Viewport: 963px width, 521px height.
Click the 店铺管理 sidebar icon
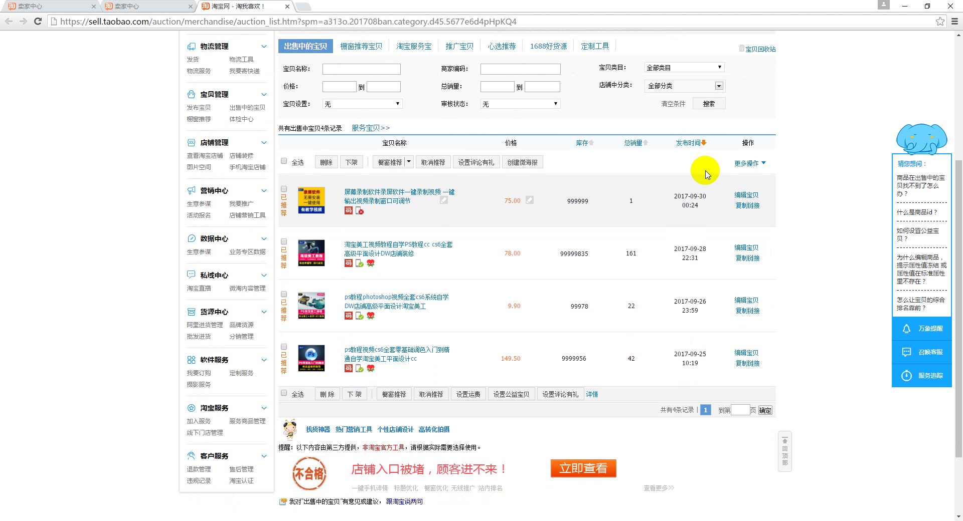191,142
